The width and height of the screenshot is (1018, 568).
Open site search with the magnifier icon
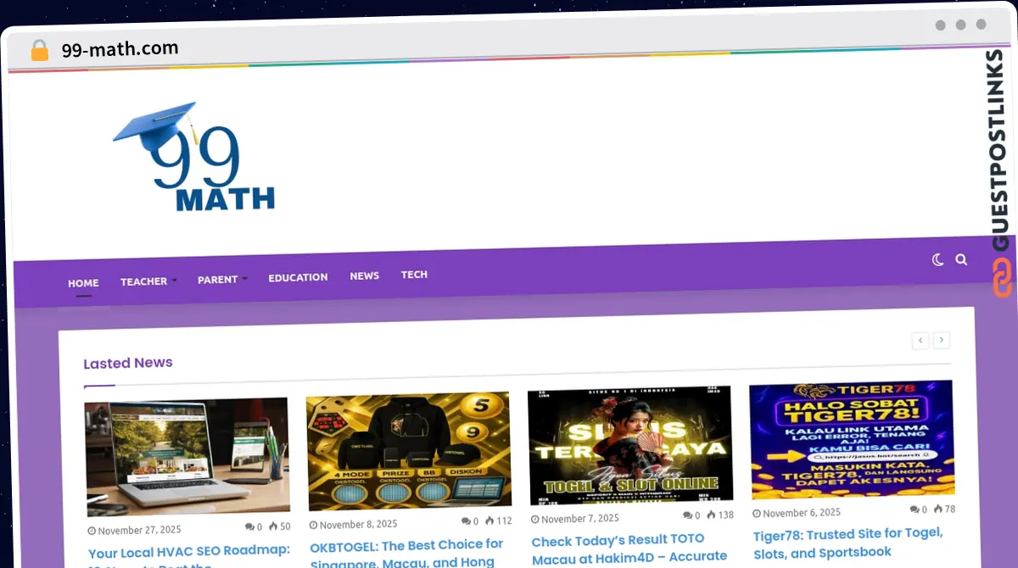[961, 259]
